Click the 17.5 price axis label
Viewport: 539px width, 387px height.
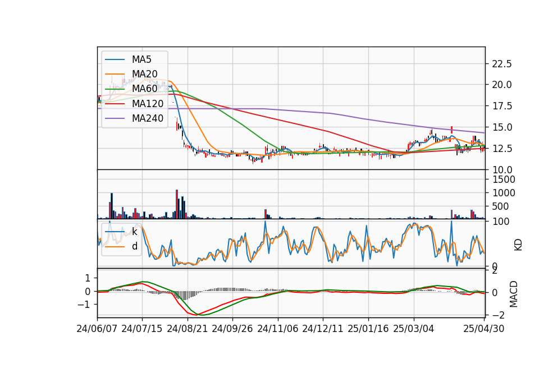tap(502, 106)
